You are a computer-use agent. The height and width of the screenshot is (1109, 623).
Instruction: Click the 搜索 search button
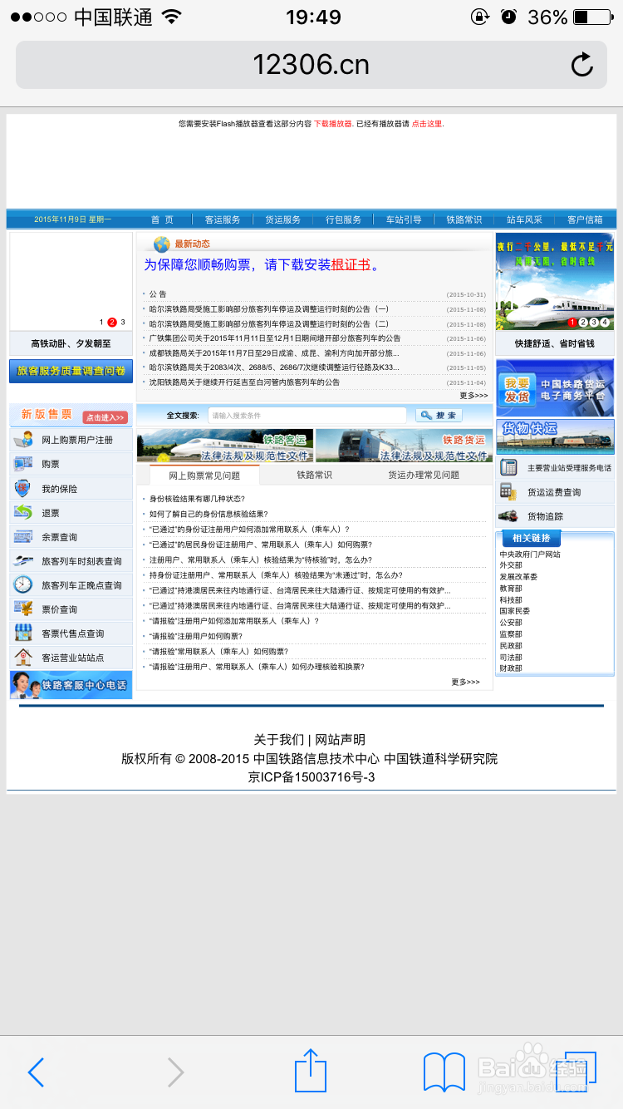tap(438, 415)
